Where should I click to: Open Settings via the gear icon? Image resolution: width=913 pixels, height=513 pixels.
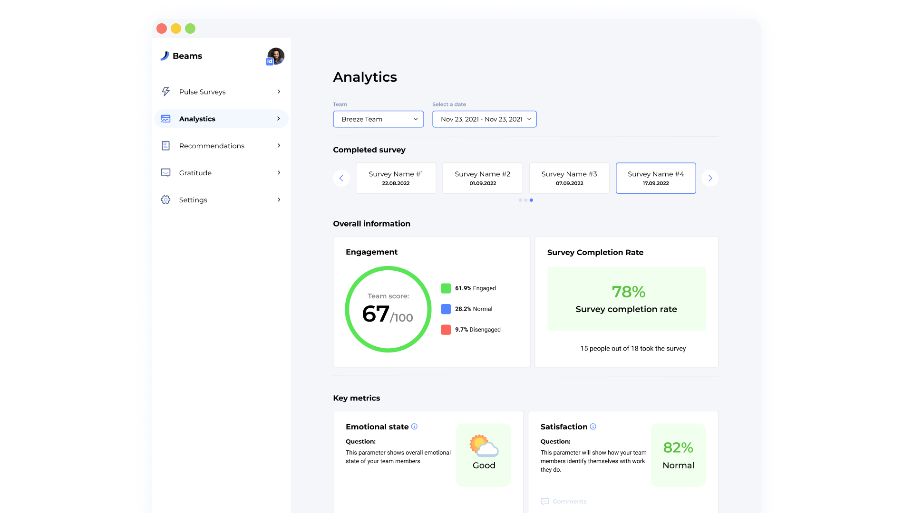click(x=165, y=199)
